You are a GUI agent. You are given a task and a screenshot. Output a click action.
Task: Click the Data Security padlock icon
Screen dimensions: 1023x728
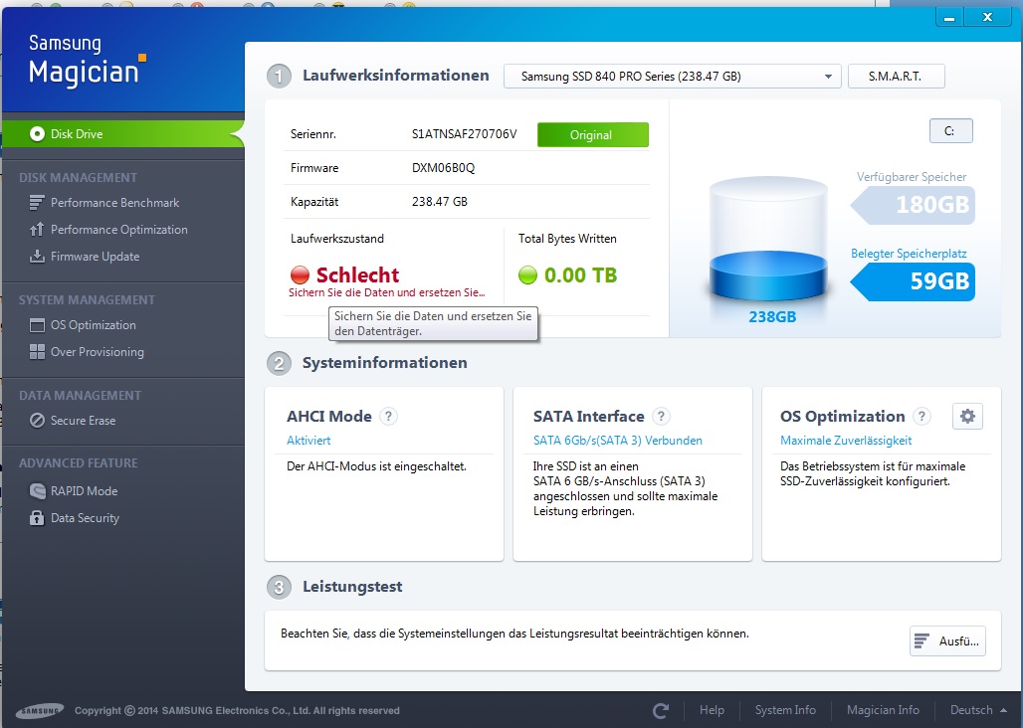[x=37, y=518]
